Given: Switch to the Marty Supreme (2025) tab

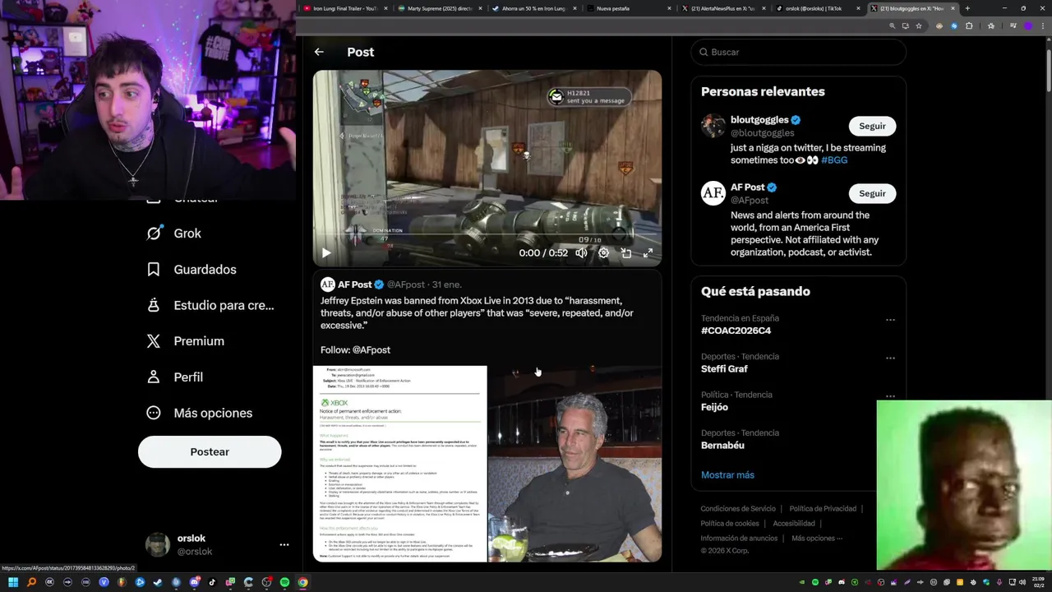Looking at the screenshot, I should coord(438,8).
